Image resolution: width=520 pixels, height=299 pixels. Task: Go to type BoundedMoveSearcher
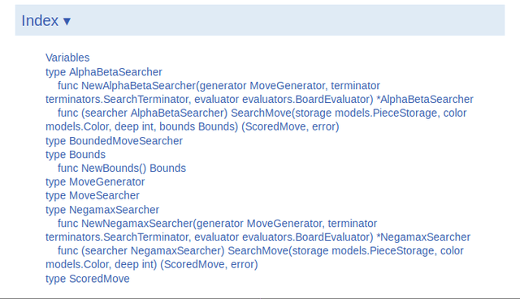(114, 141)
